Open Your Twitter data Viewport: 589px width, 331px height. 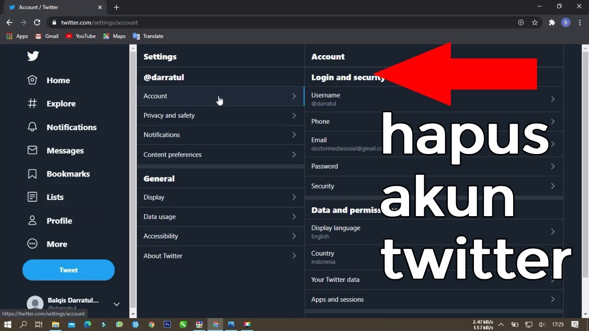tap(433, 280)
